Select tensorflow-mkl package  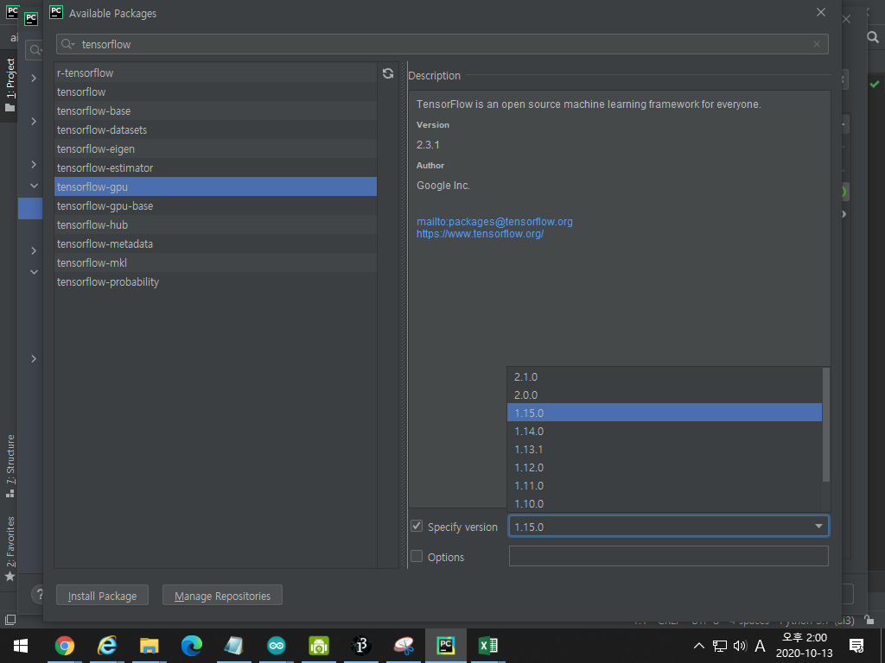215,262
